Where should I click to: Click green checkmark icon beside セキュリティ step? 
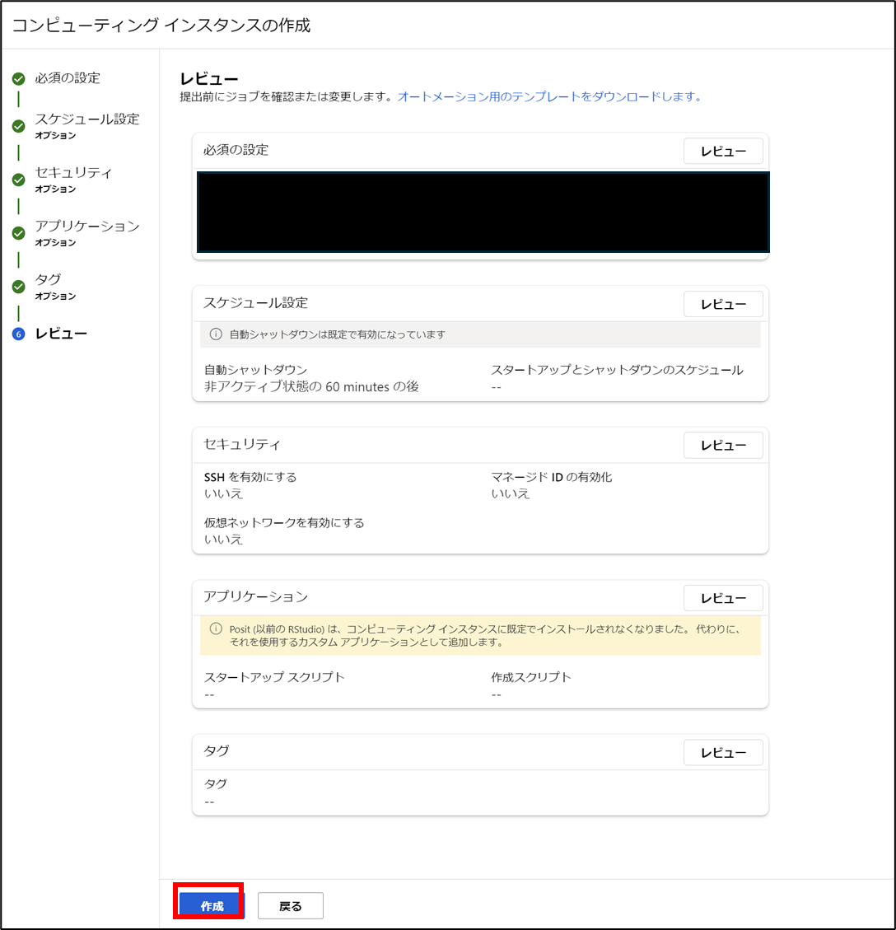tap(18, 180)
